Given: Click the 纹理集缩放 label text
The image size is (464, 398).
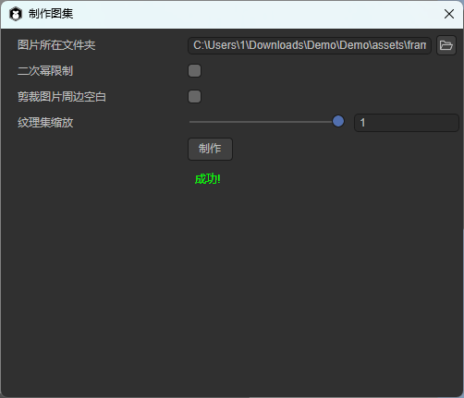Looking at the screenshot, I should 45,123.
